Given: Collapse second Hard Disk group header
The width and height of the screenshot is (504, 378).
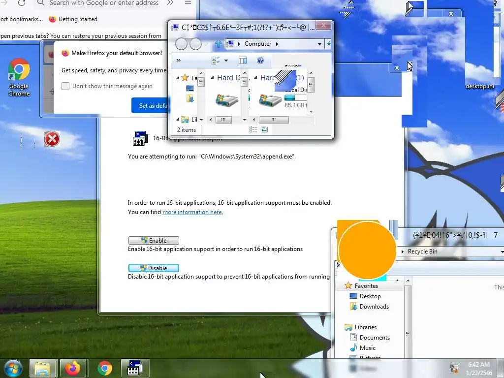Looking at the screenshot, I should 255,77.
